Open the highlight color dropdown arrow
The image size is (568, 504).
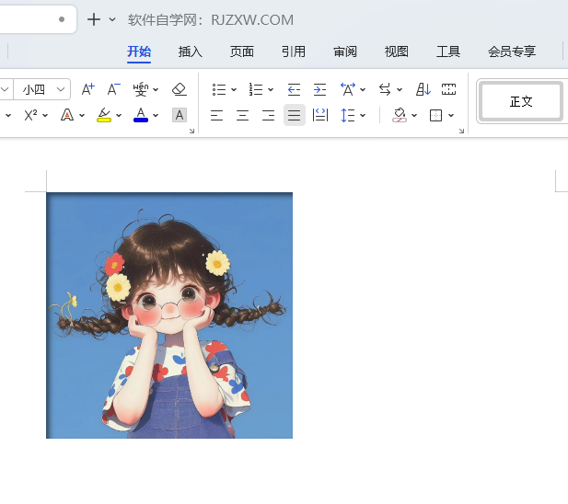click(119, 115)
